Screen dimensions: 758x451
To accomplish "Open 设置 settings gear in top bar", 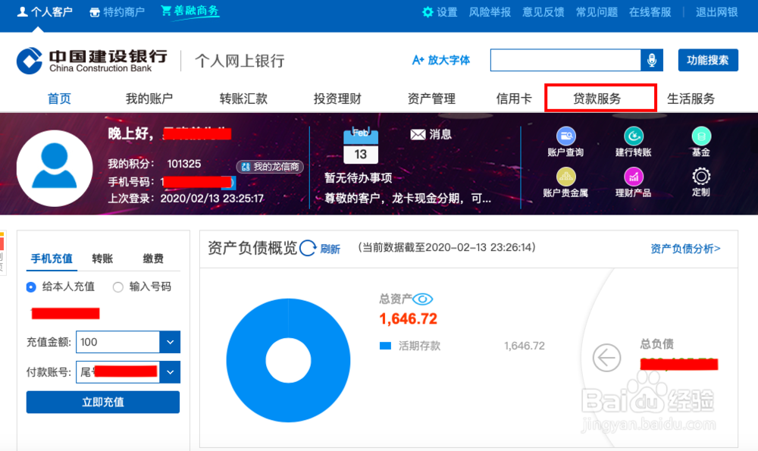I will [440, 12].
